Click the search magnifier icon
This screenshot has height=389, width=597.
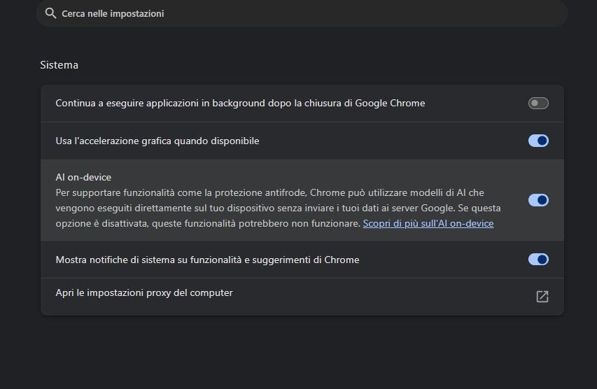point(50,13)
